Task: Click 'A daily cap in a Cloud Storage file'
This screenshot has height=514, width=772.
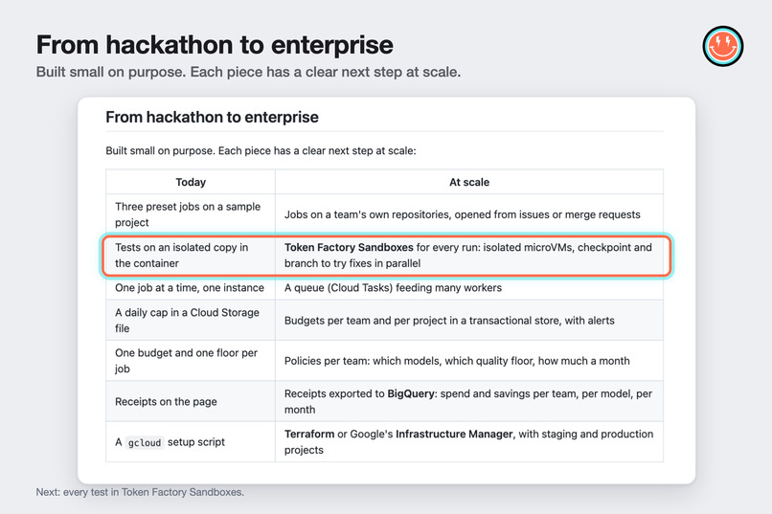Action: click(x=191, y=321)
